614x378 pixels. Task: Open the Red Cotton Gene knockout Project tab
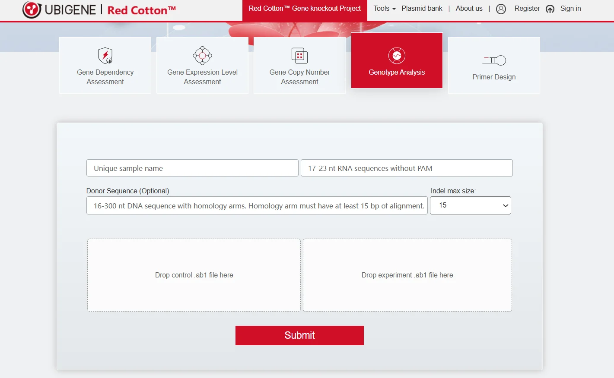click(x=305, y=9)
